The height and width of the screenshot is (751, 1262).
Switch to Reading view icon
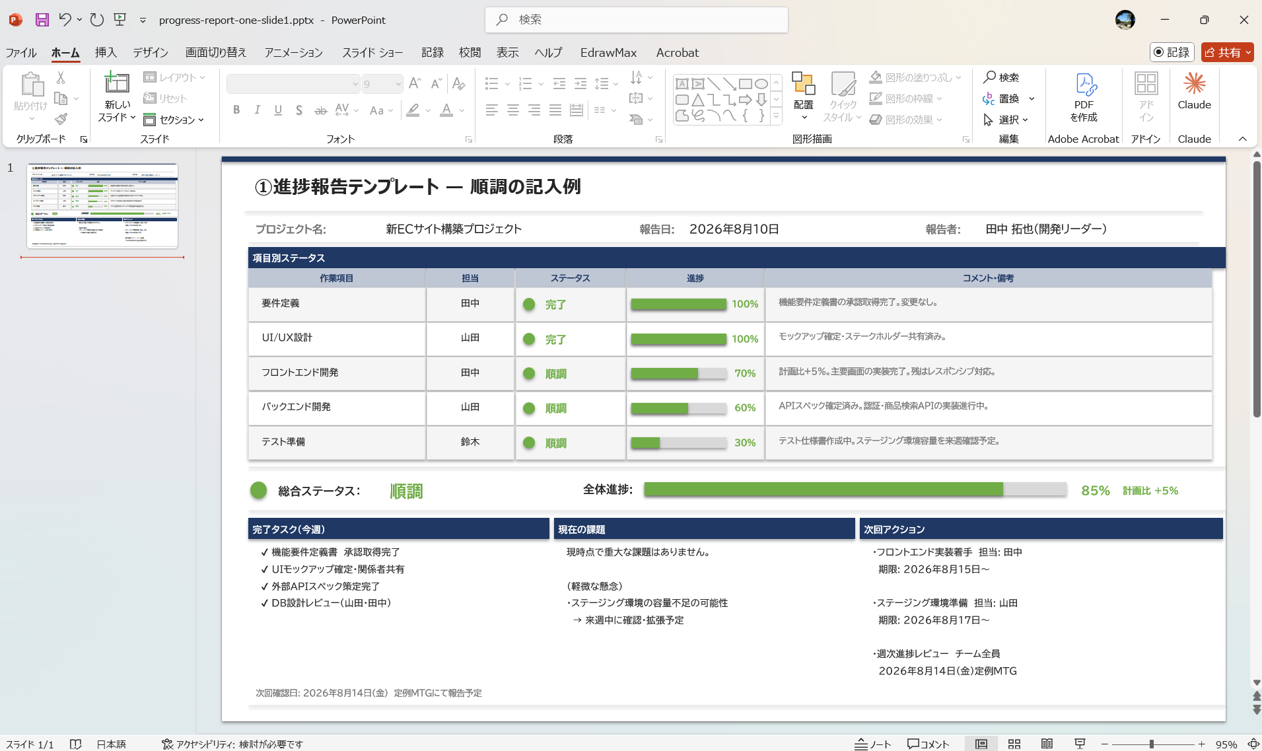coord(1047,744)
